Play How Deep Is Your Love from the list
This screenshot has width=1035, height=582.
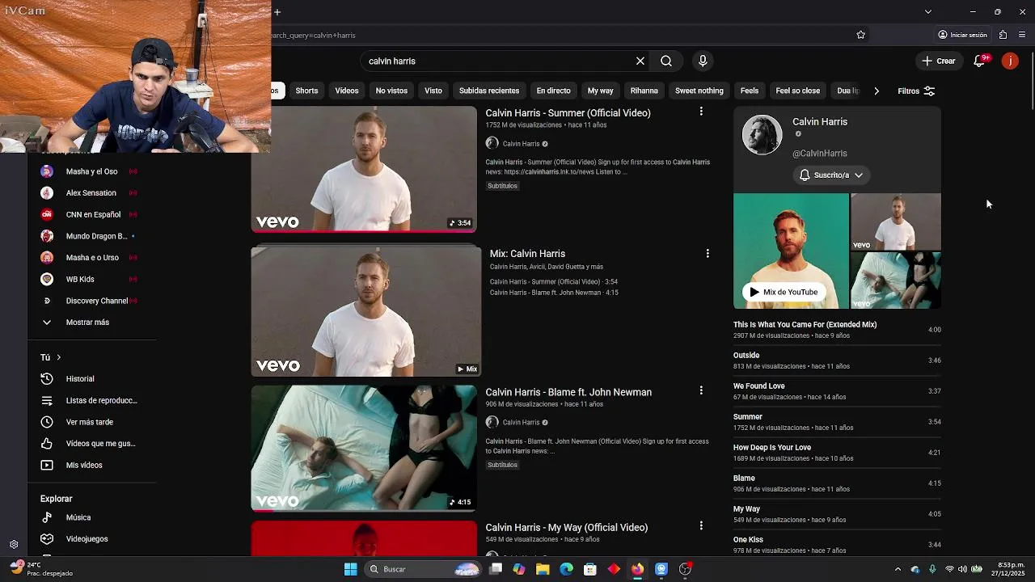coord(837,453)
